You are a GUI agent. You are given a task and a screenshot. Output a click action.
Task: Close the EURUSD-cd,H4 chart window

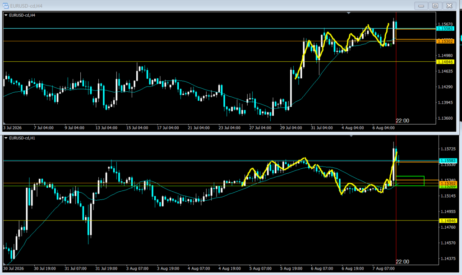pyautogui.click(x=449, y=5)
